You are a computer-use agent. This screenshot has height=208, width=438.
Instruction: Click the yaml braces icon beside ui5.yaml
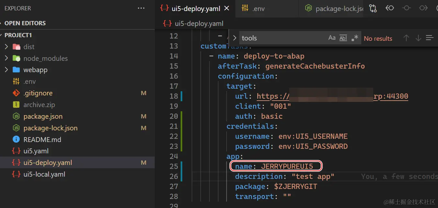pos(16,151)
